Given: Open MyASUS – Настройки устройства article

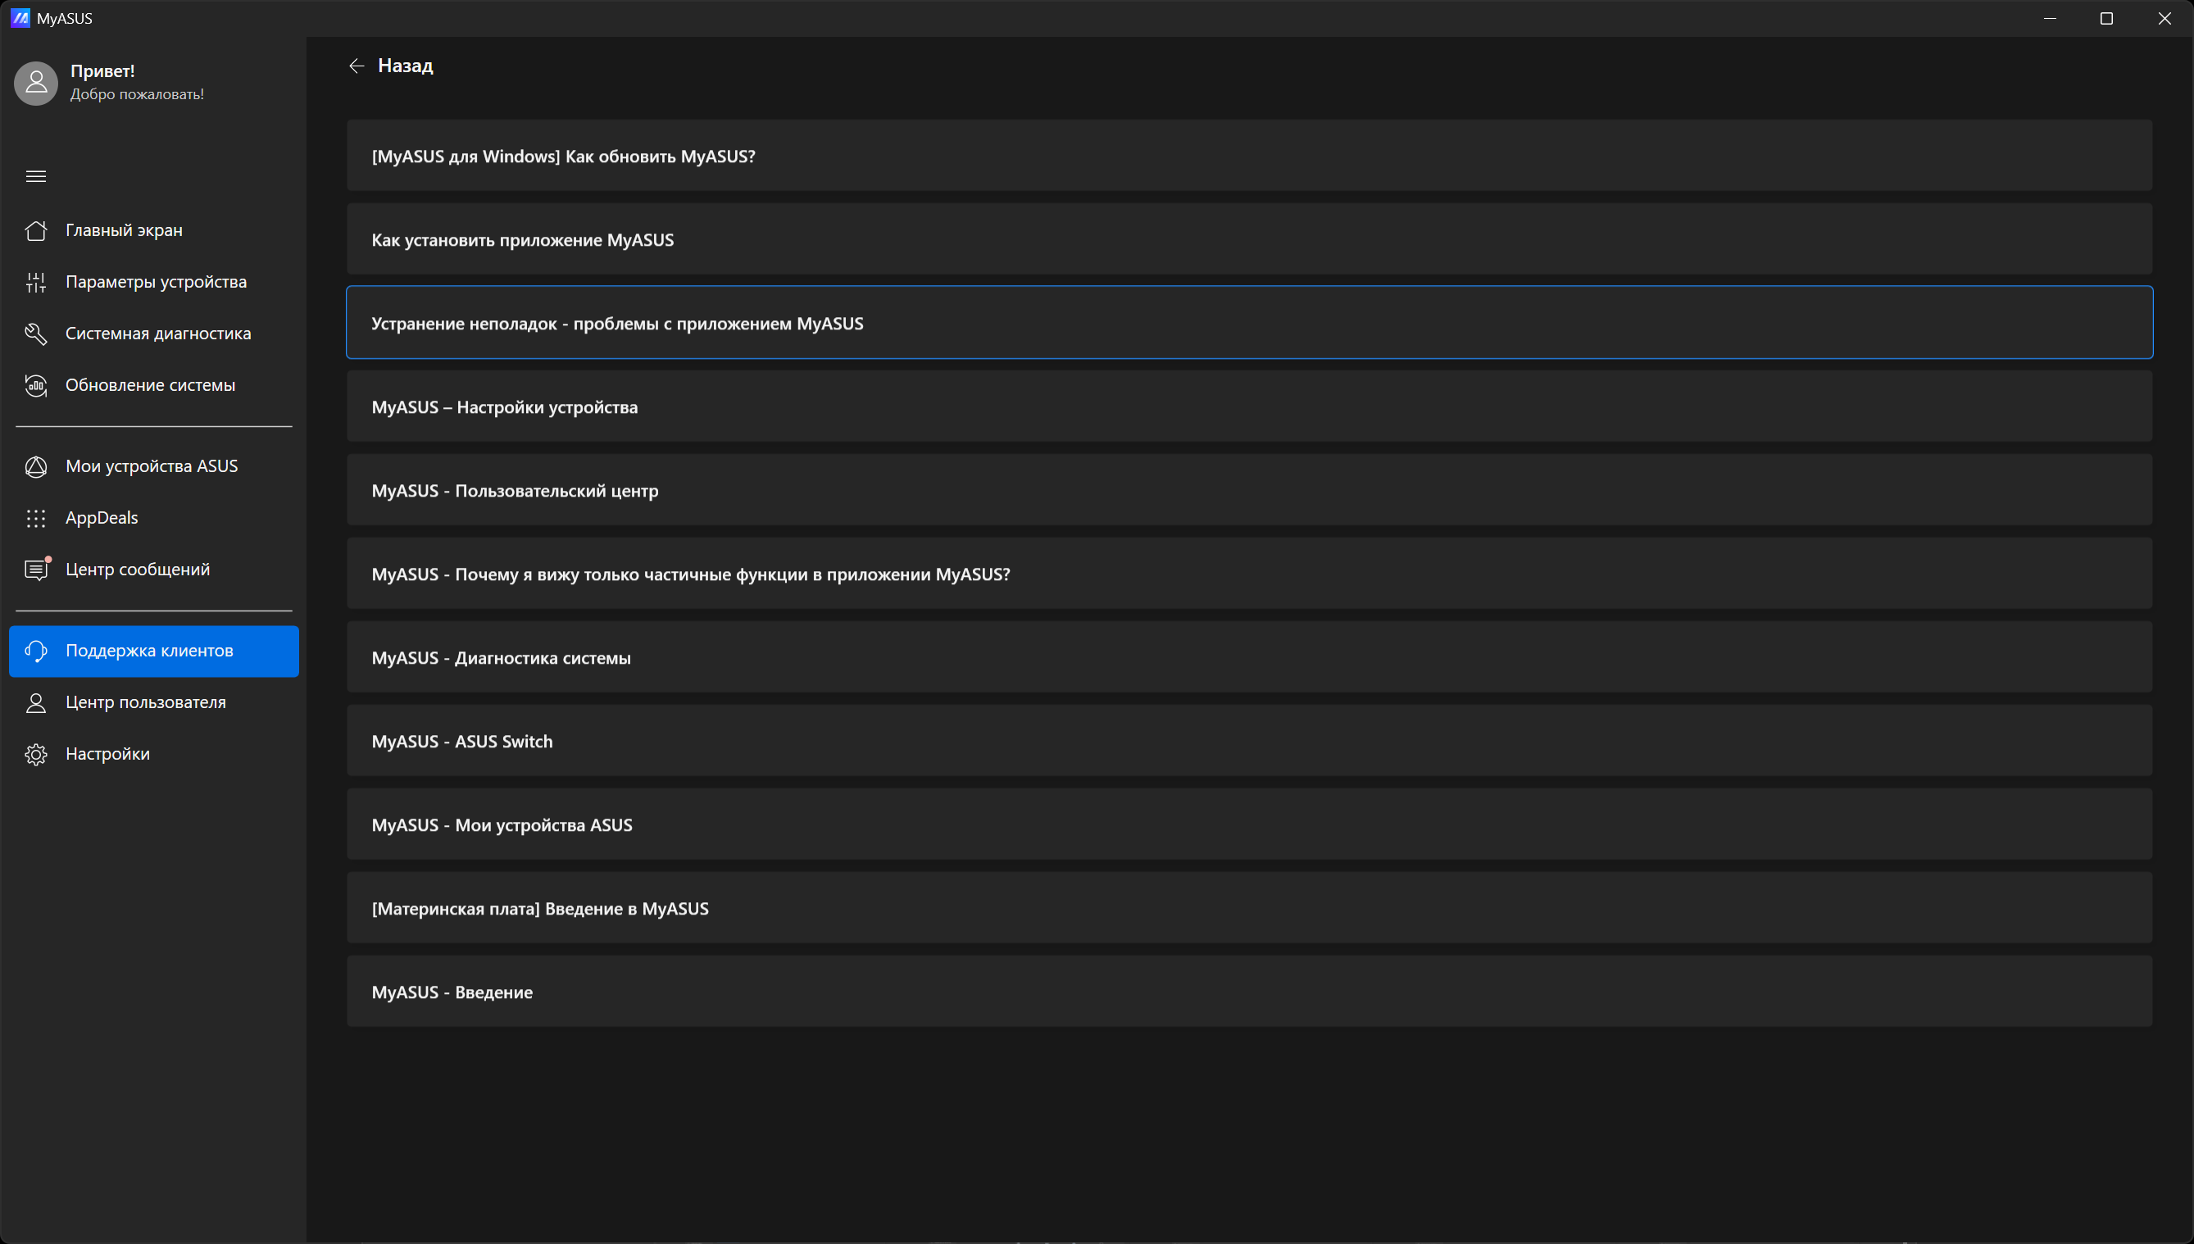Looking at the screenshot, I should pyautogui.click(x=1249, y=406).
